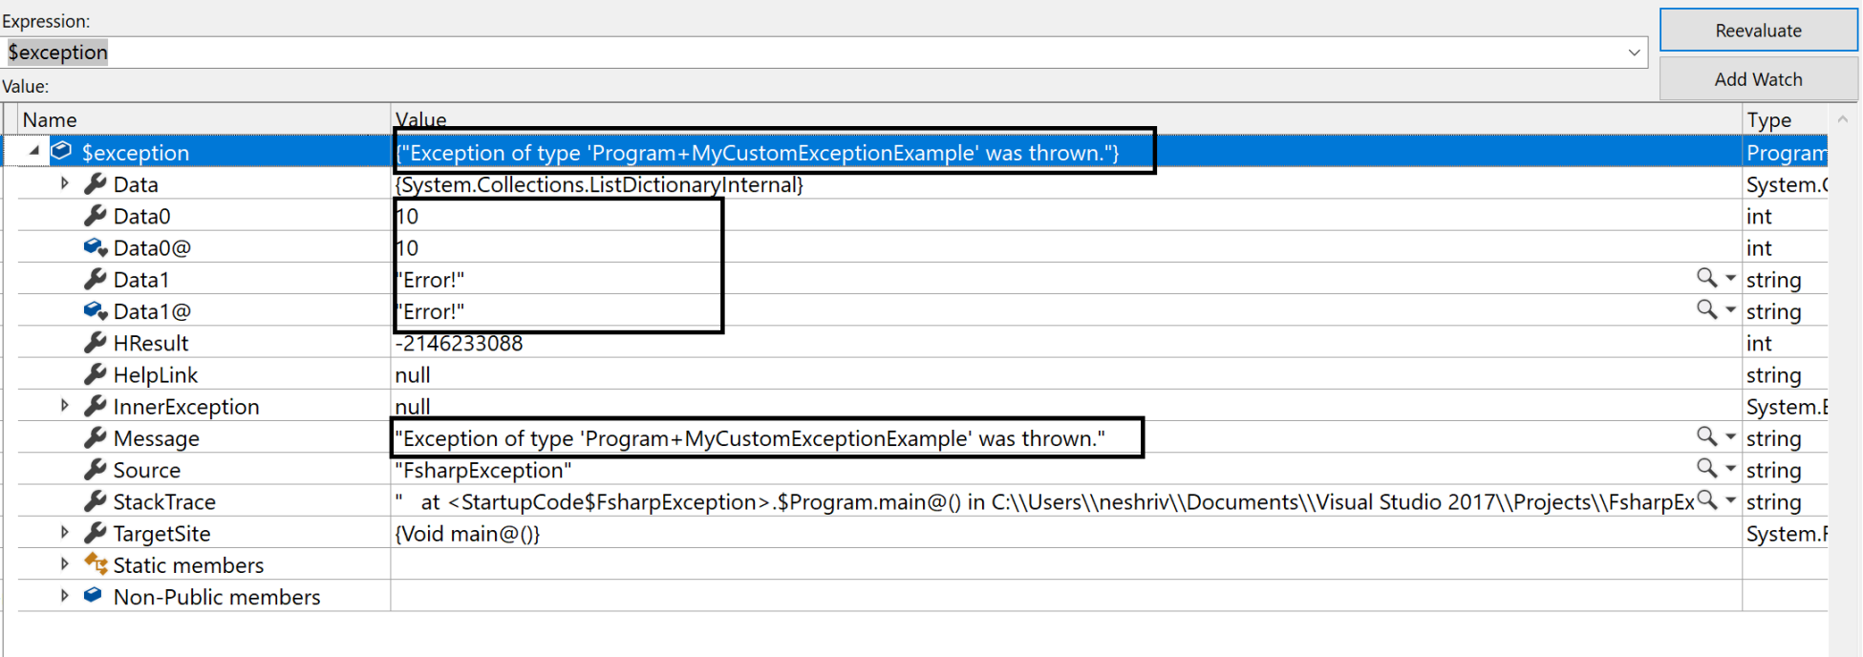
Task: Expand the TargetSite node
Action: [x=64, y=533]
